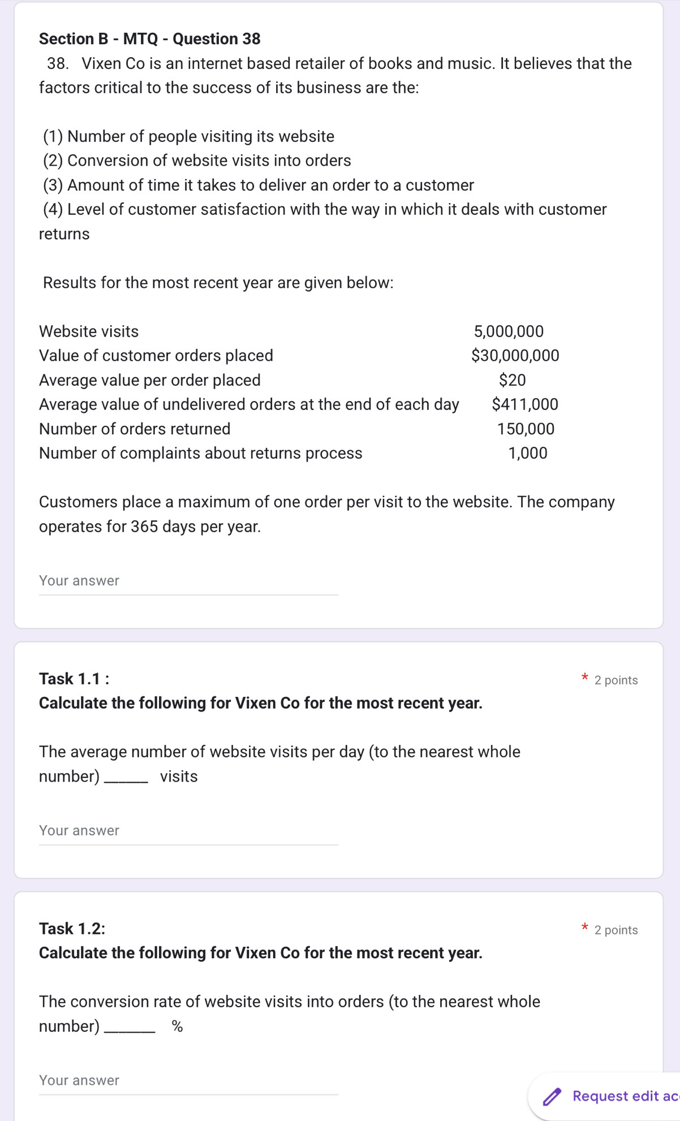Click the 2 points label on Task 1.2
Screen dimensions: 680x1121
(x=617, y=930)
